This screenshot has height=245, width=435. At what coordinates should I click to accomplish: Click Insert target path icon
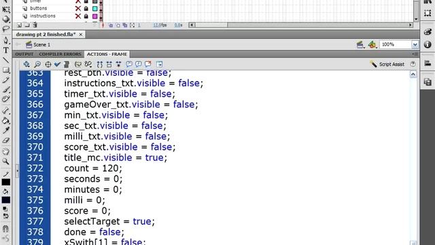click(x=48, y=64)
